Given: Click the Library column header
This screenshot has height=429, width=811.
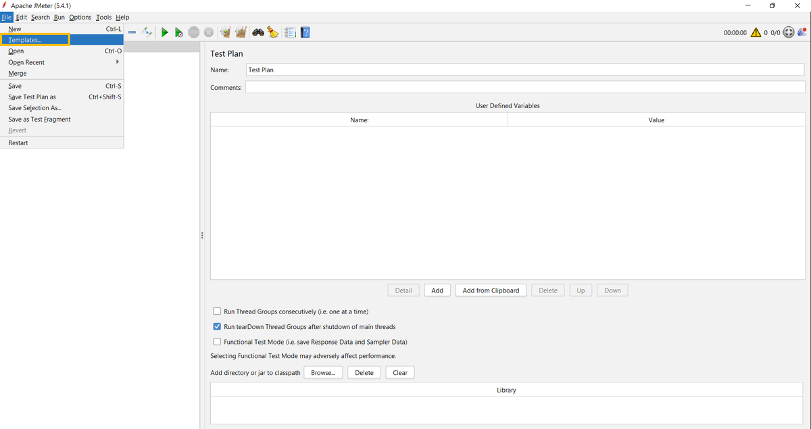Looking at the screenshot, I should coord(506,390).
